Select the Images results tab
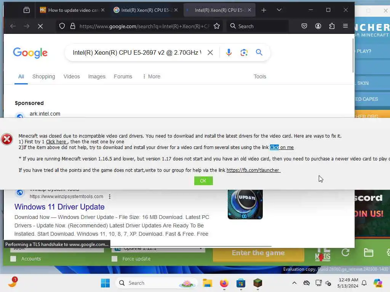The image size is (390, 292). (x=97, y=76)
